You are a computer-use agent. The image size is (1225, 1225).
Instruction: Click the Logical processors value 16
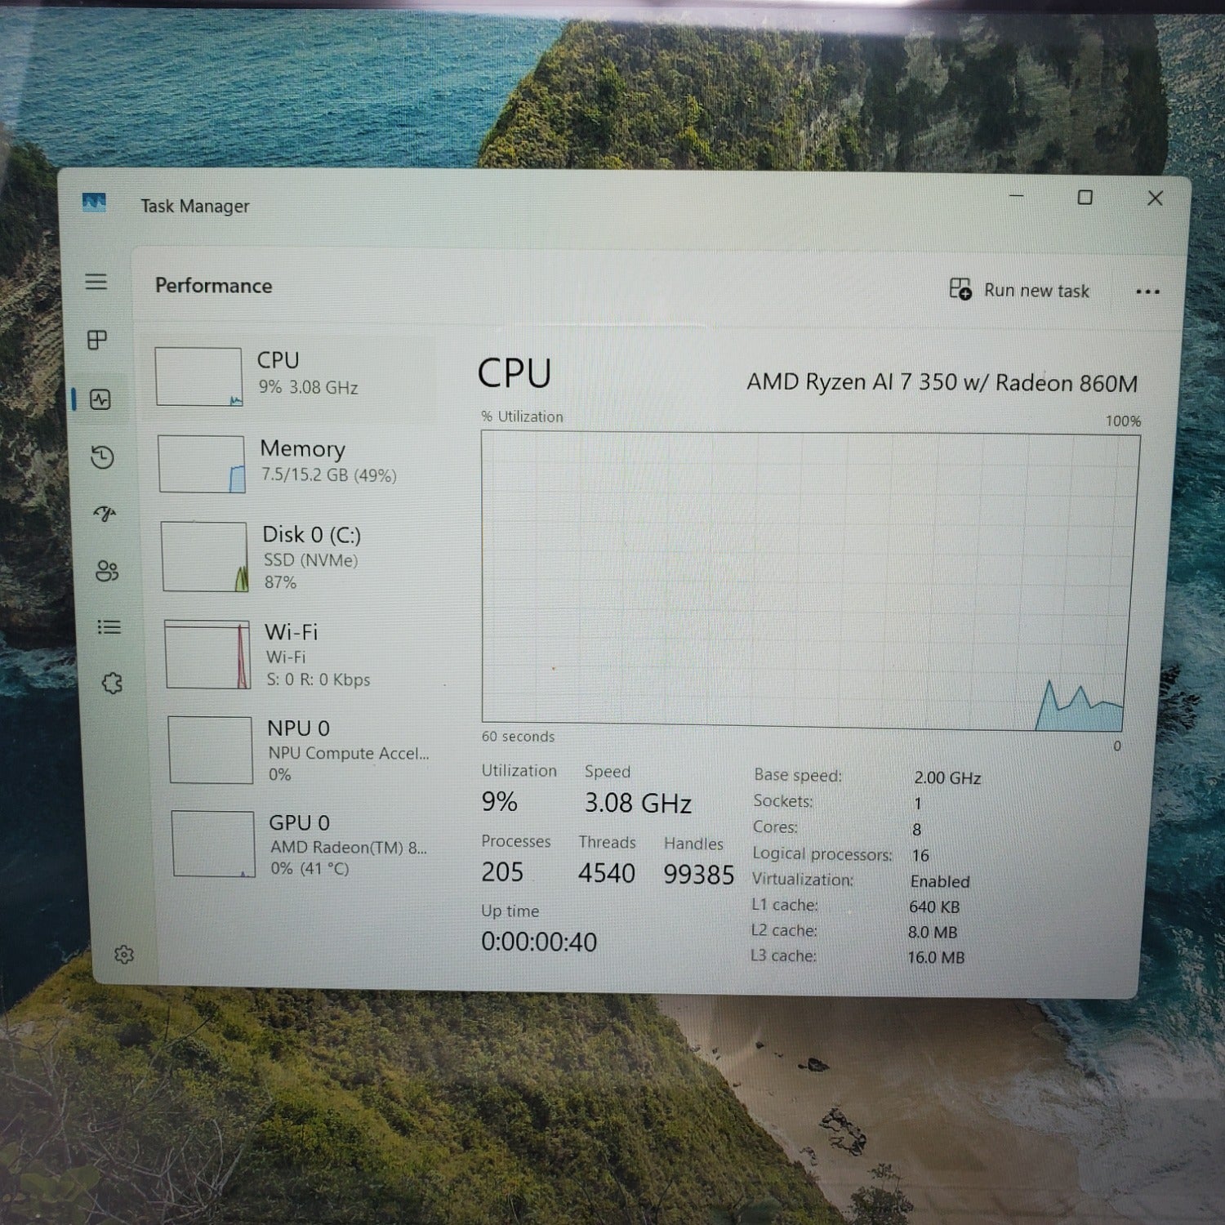(x=920, y=856)
